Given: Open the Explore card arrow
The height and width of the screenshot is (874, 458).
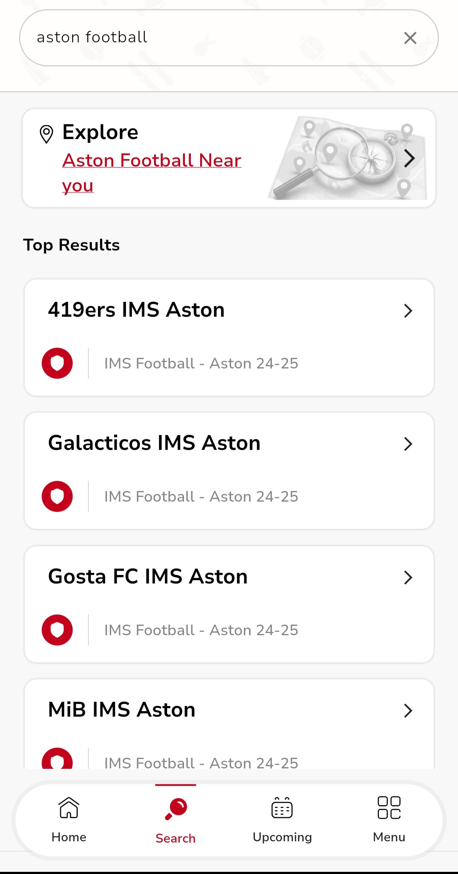Looking at the screenshot, I should [x=409, y=159].
